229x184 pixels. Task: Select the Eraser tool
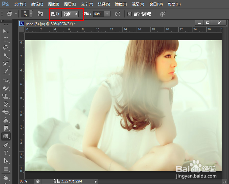pyautogui.click(x=6, y=112)
